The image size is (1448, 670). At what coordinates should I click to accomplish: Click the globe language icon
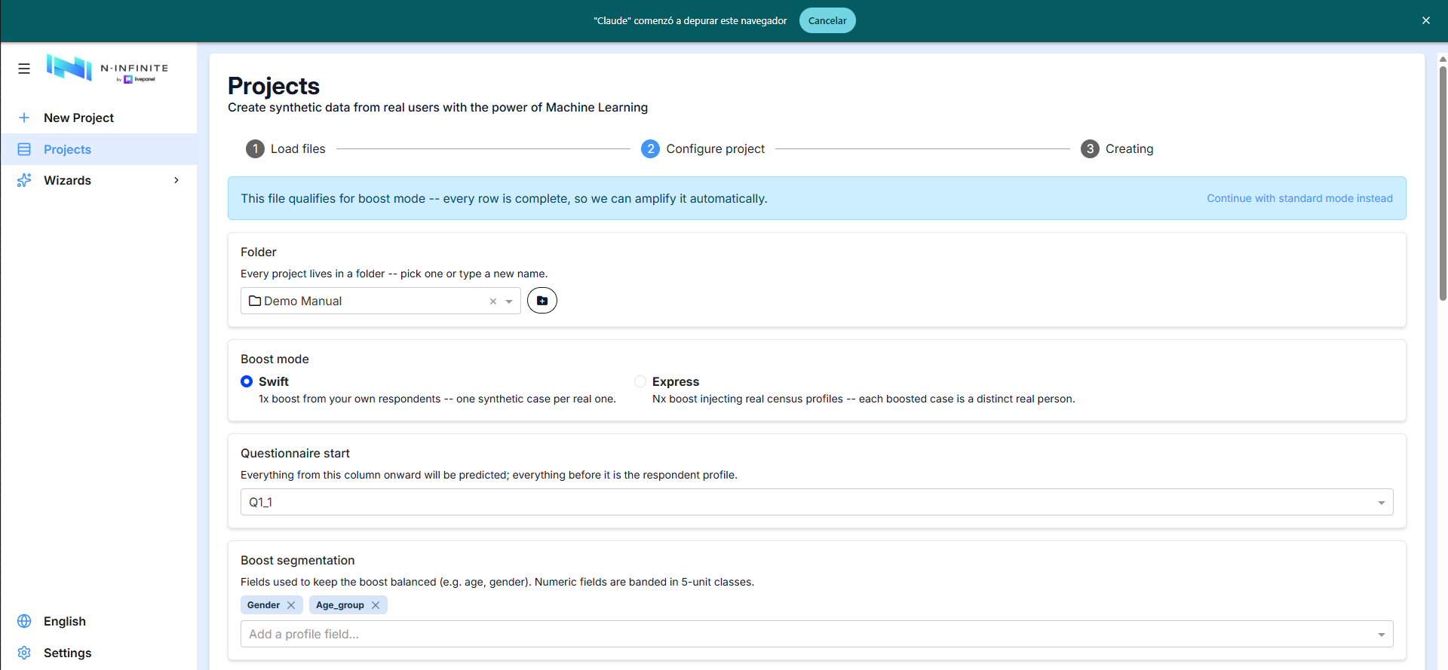coord(24,621)
